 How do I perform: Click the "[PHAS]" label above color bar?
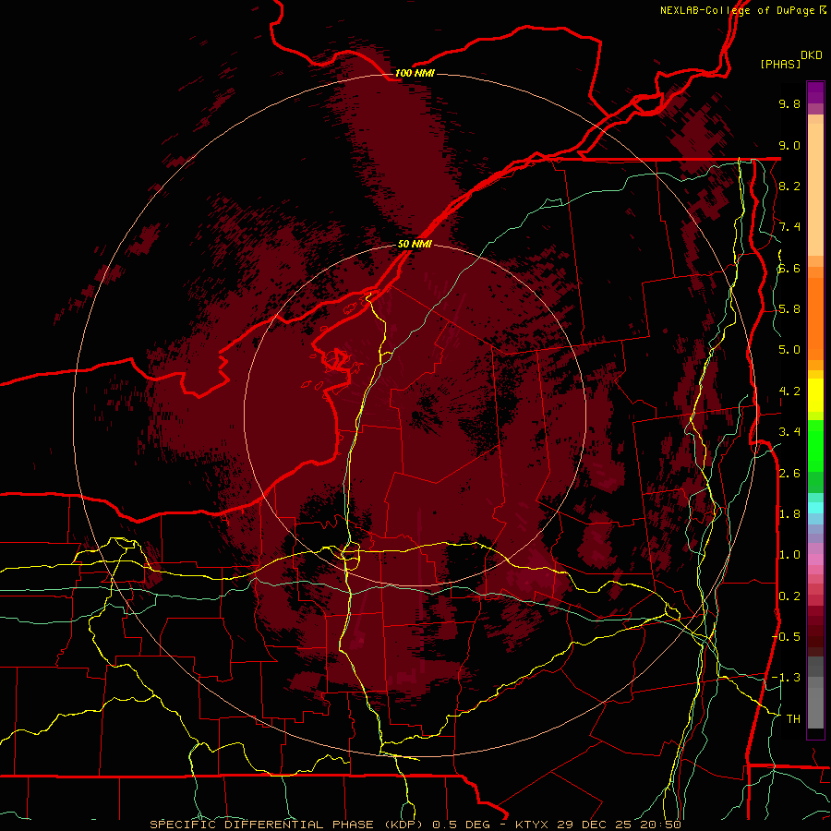(x=780, y=64)
